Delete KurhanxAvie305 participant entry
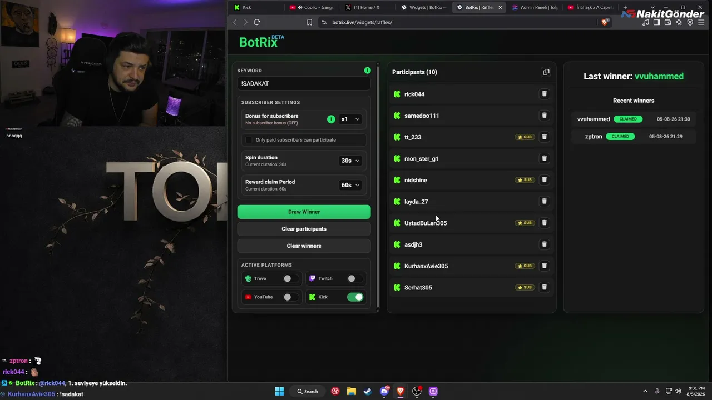The image size is (712, 400). tap(545, 266)
